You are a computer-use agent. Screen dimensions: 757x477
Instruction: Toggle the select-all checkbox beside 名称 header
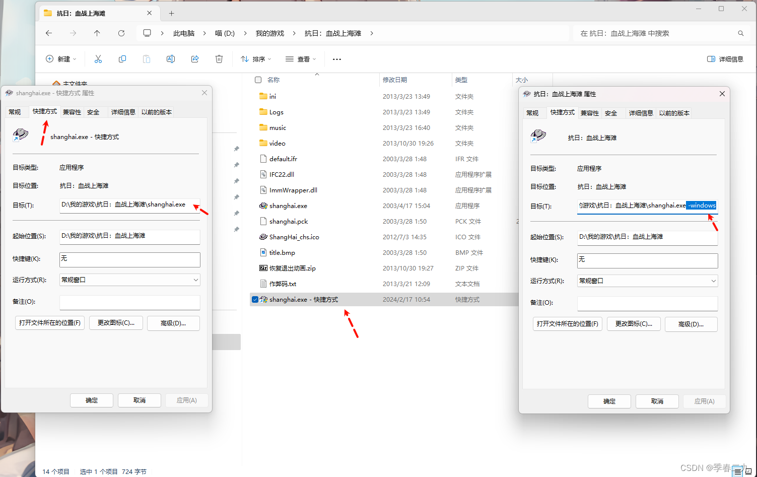coord(258,80)
